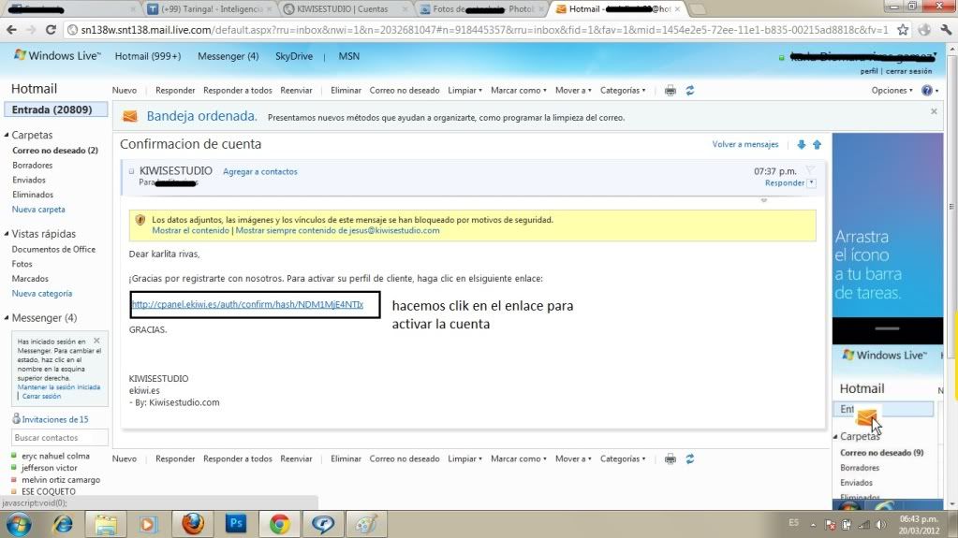Reload the page with refresh icon
958x538 pixels.
(51, 29)
